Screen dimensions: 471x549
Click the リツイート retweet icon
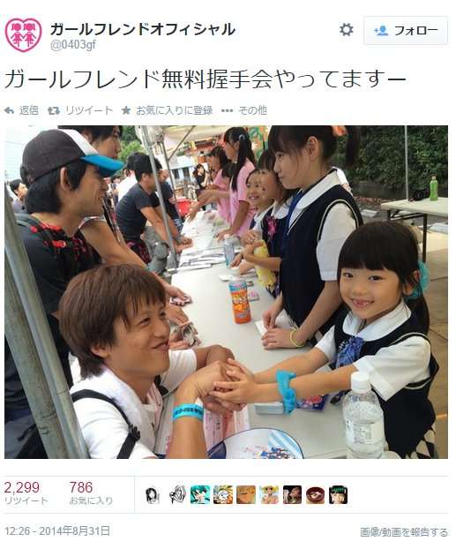pyautogui.click(x=54, y=111)
